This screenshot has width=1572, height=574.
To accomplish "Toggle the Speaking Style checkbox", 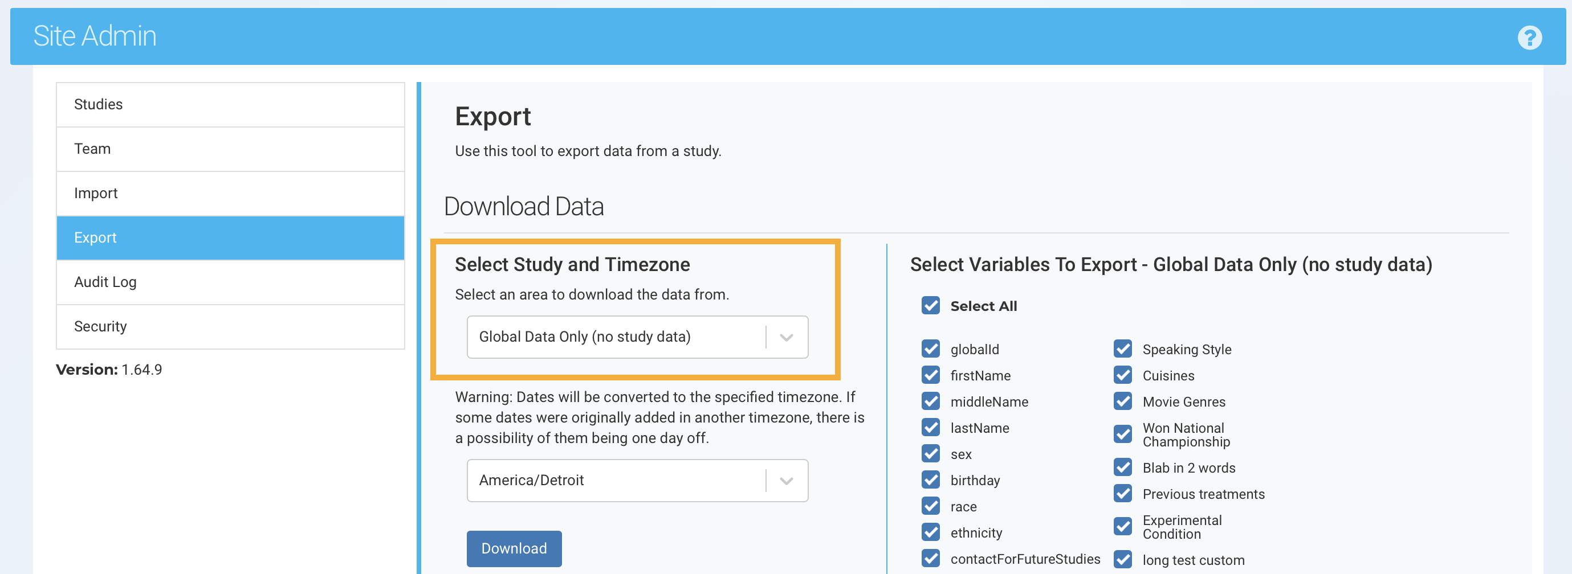I will [x=1122, y=349].
